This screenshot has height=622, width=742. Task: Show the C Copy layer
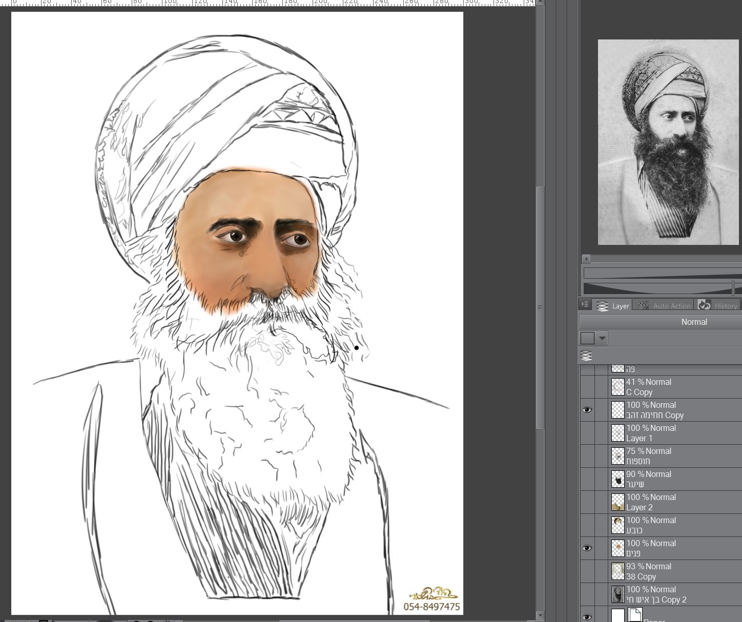[x=587, y=387]
